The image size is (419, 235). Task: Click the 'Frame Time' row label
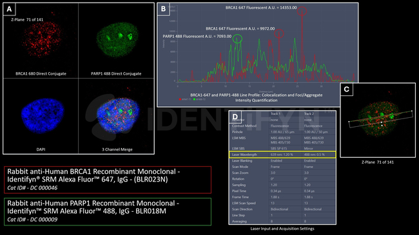coord(240,197)
